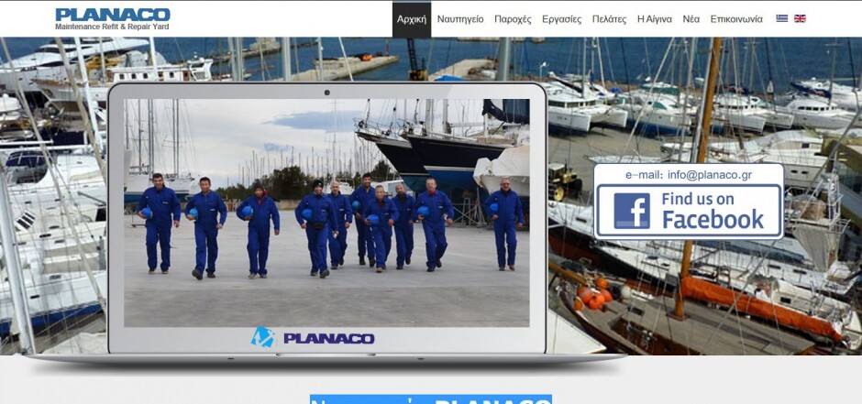Open the Αρχική menu item
862x404 pixels.
pyautogui.click(x=412, y=19)
